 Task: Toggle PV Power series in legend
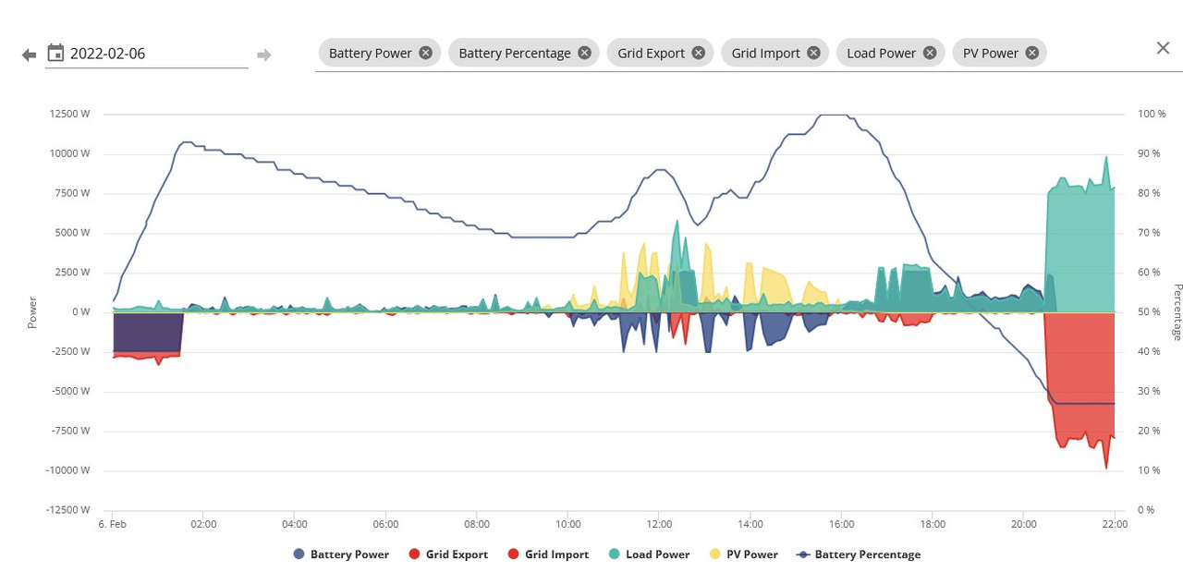(x=743, y=554)
